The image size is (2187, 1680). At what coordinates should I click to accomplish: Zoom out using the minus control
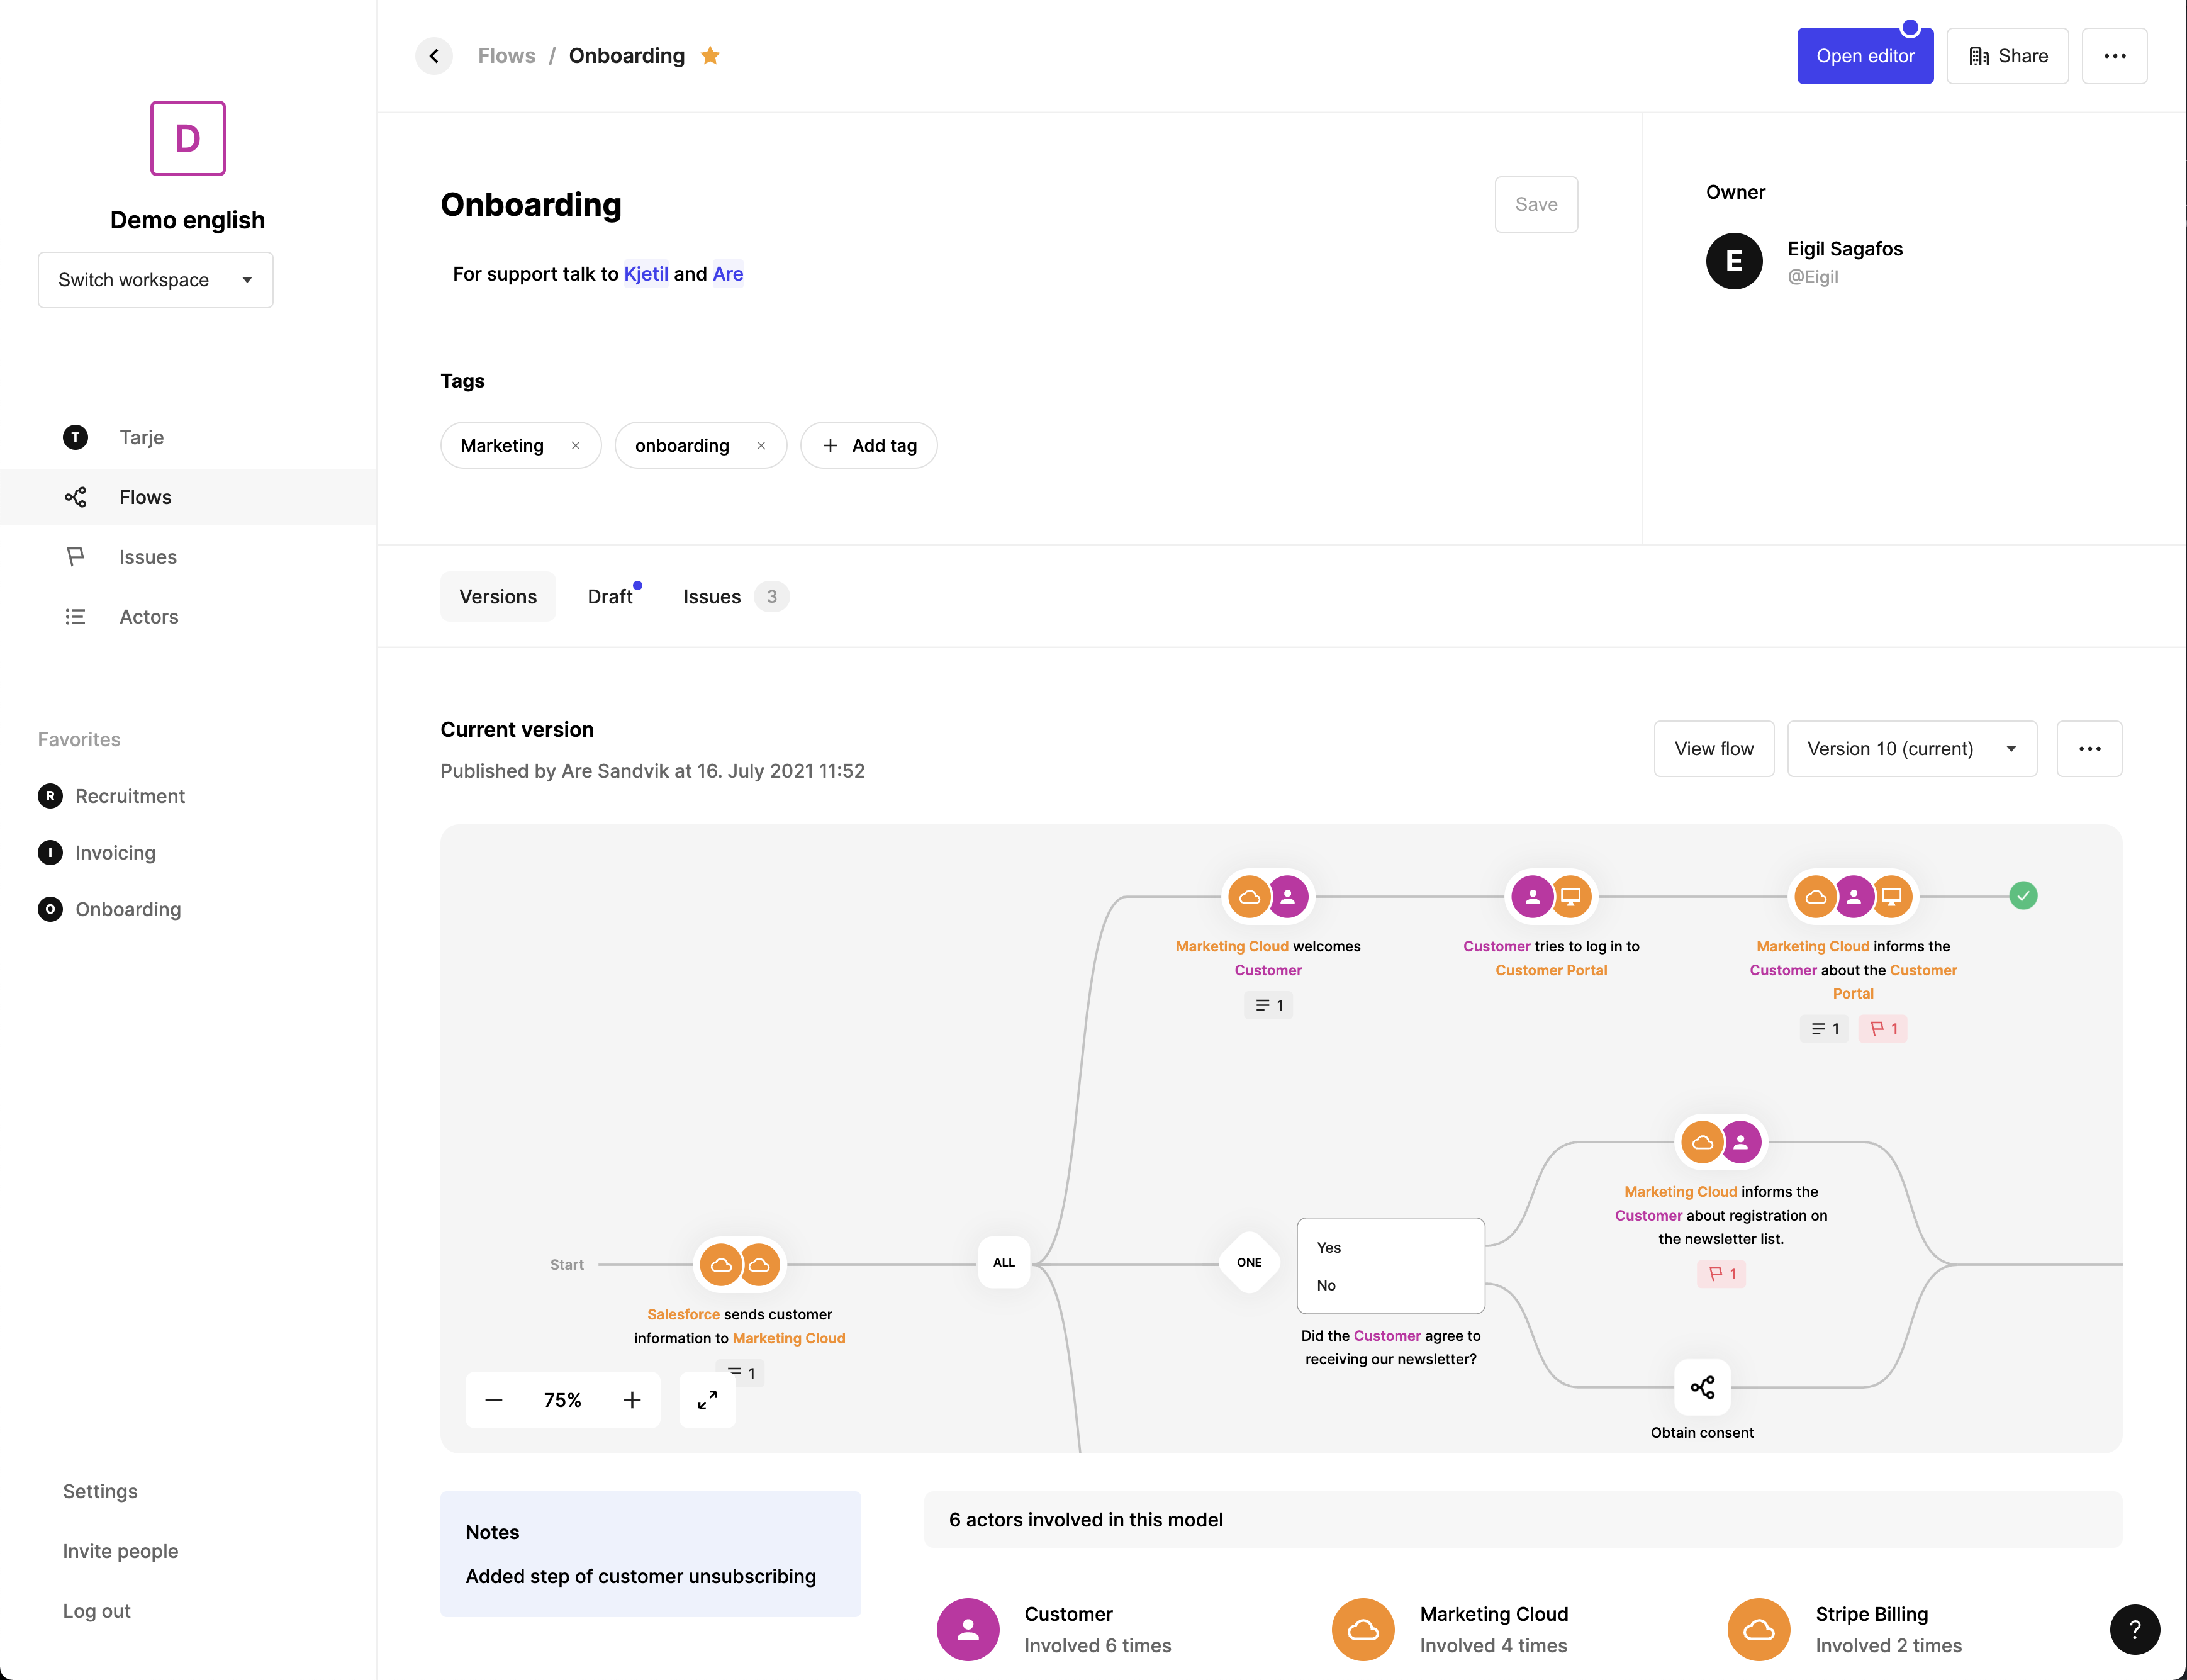click(495, 1399)
